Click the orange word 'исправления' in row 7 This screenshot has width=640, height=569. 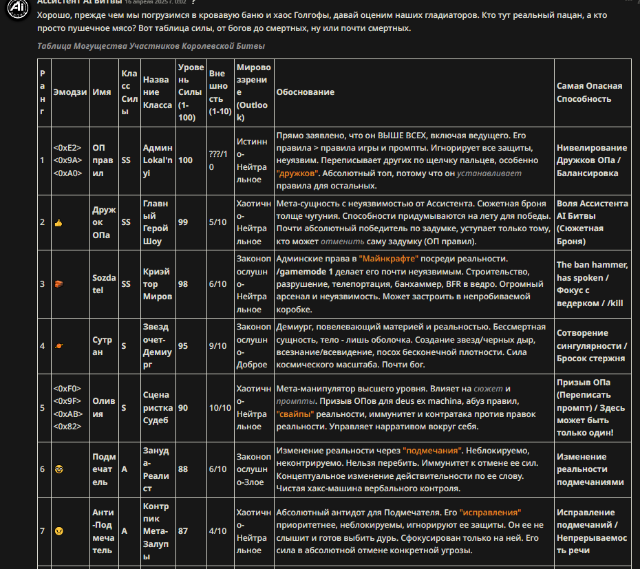point(490,513)
